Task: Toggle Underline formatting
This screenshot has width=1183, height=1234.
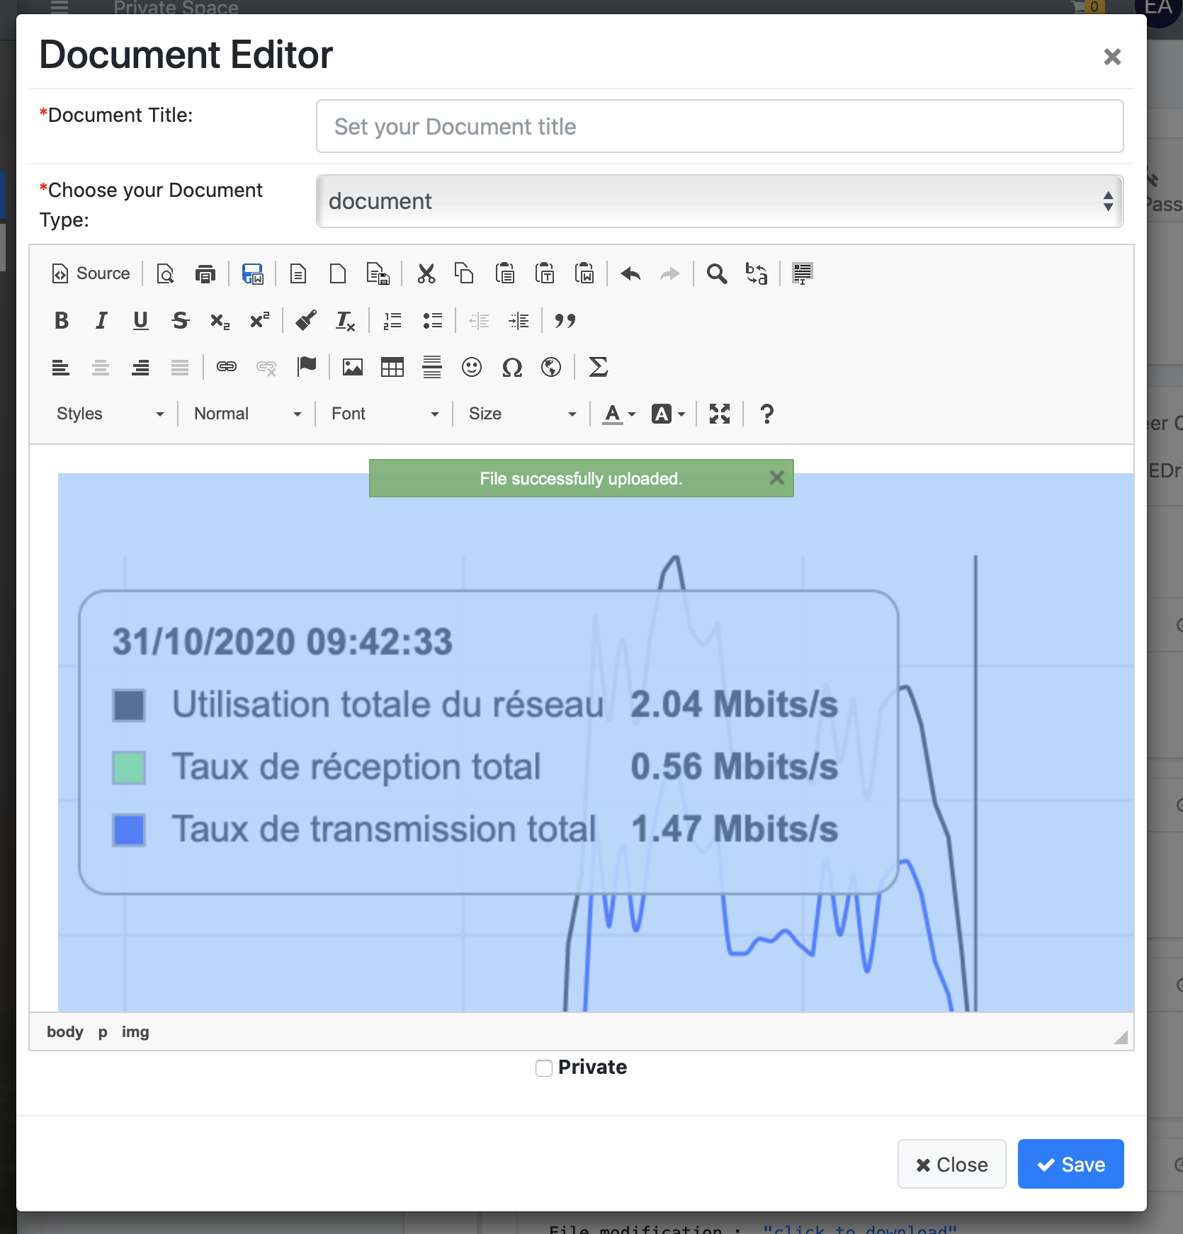Action: click(141, 321)
